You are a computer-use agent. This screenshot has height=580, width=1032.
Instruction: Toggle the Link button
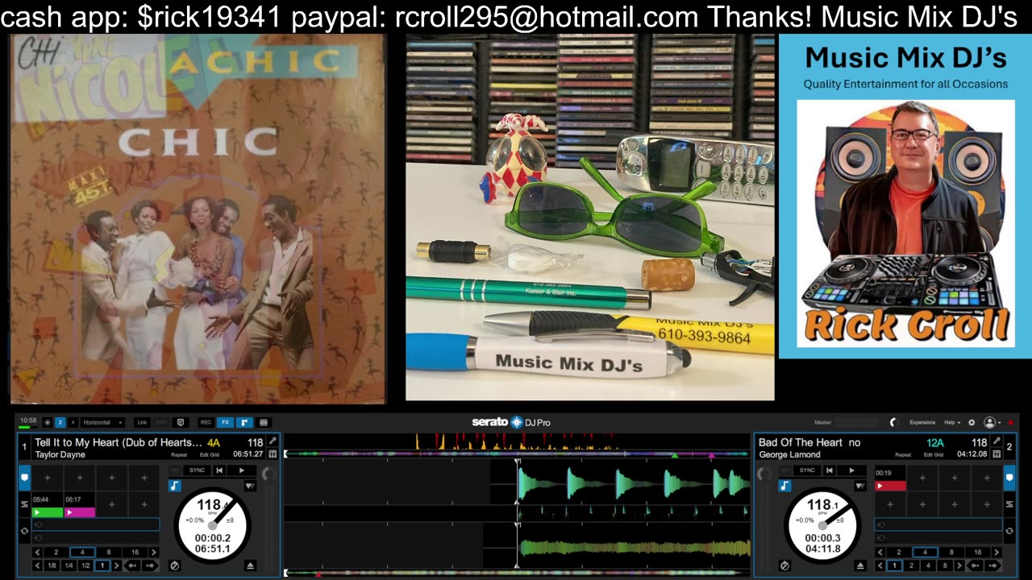142,422
